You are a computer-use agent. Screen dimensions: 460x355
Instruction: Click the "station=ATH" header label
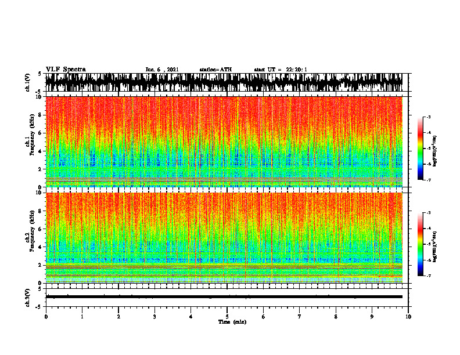click(x=215, y=70)
